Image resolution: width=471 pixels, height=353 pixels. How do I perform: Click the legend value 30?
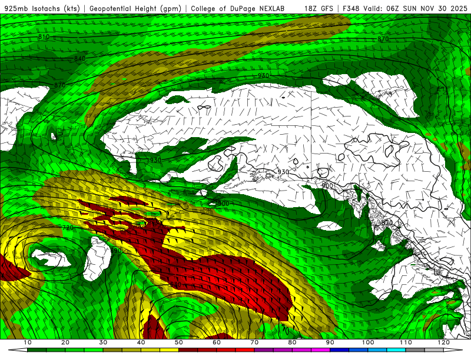point(104,342)
